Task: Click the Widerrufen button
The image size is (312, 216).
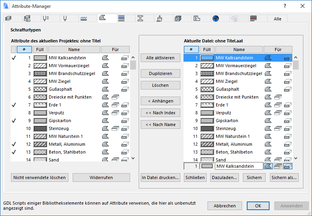Action: (x=101, y=178)
